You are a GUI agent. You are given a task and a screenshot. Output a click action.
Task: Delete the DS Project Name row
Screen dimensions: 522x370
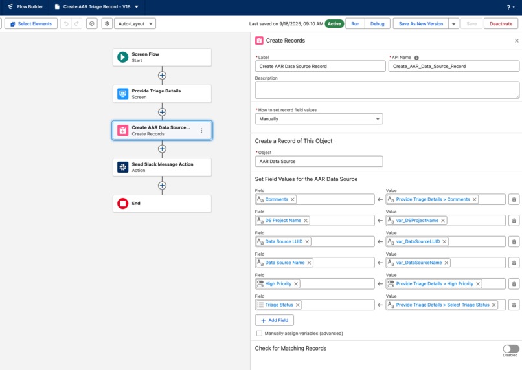(514, 221)
